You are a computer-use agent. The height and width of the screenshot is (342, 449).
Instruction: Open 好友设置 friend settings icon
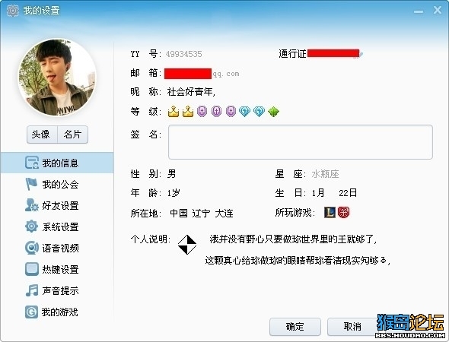coord(31,205)
